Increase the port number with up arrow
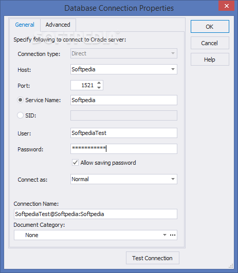 point(99,83)
